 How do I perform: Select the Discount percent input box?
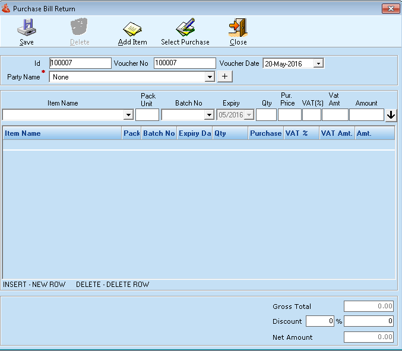pos(319,321)
